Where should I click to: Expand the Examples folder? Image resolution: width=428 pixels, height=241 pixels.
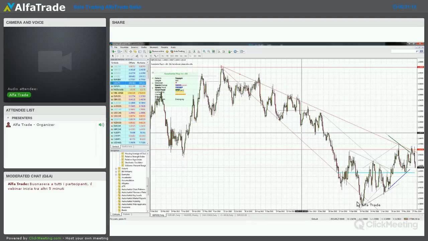pyautogui.click(x=116, y=174)
